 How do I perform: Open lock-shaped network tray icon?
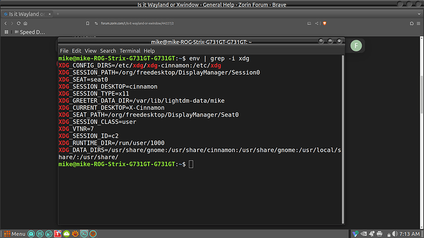coord(389,234)
